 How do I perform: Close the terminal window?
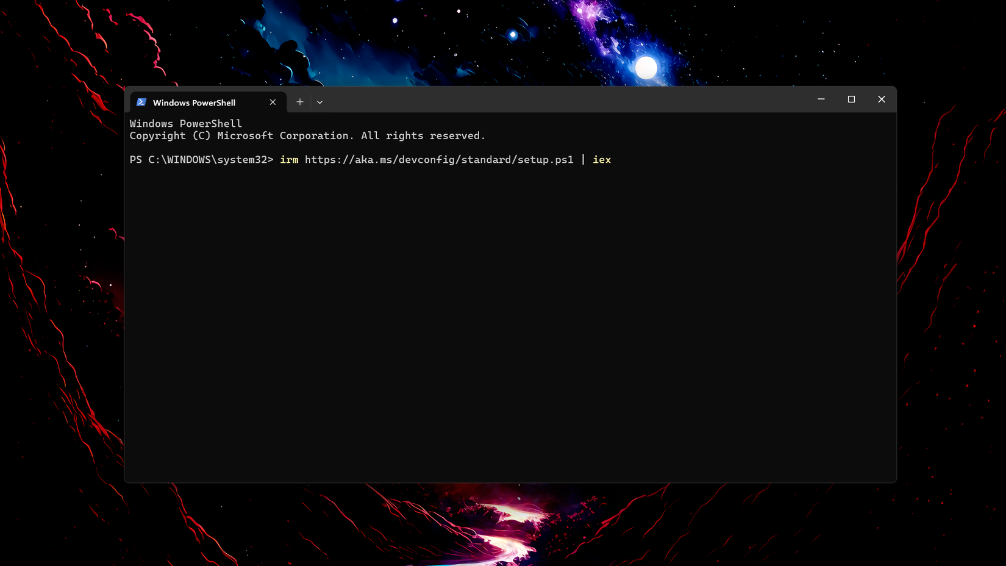(882, 99)
